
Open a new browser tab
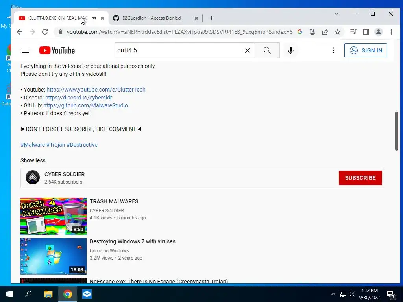211,18
